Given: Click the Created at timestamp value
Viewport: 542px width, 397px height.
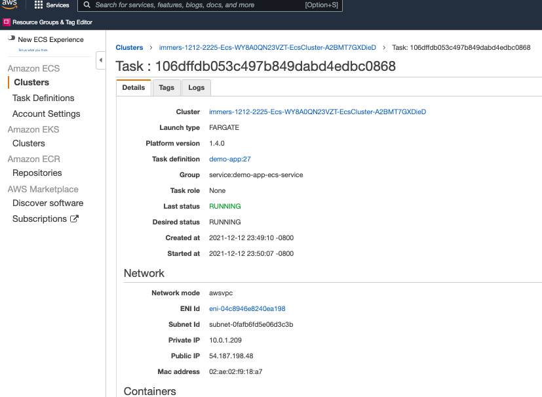Looking at the screenshot, I should click(x=251, y=238).
